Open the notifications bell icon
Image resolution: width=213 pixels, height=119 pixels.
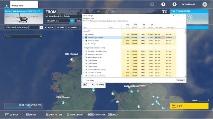(174, 4)
